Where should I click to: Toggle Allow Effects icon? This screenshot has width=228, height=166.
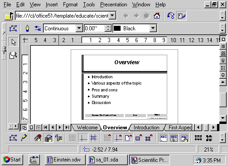click(x=38, y=138)
